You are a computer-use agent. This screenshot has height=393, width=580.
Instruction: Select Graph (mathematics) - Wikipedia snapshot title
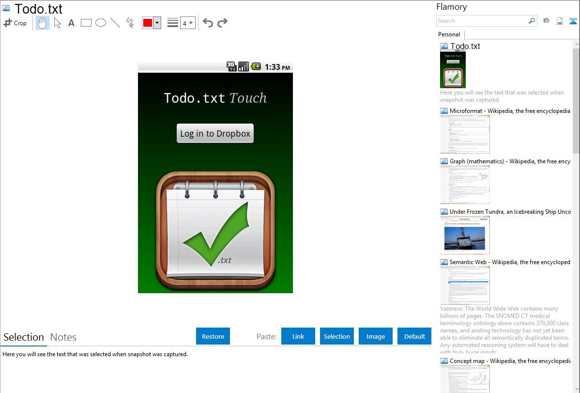(510, 161)
